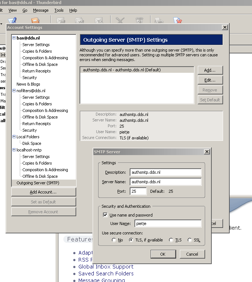Select Server Settings under nofilters@dds.nl
The image size is (252, 282).
click(x=36, y=97)
